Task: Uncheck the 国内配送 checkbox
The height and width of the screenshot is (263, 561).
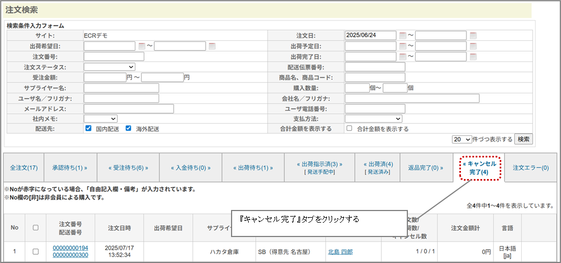Action: click(88, 128)
